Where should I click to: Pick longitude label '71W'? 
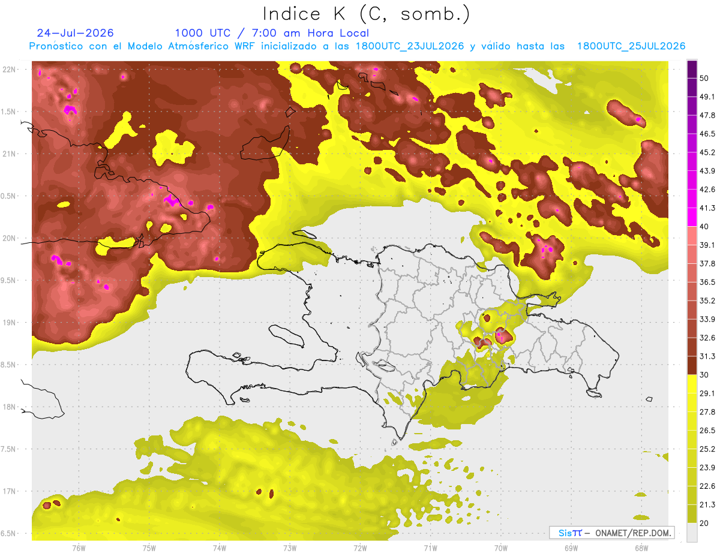pos(430,548)
